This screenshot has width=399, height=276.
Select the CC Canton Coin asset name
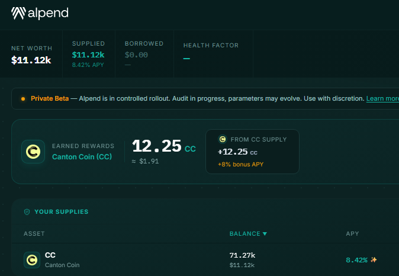[x=62, y=259]
